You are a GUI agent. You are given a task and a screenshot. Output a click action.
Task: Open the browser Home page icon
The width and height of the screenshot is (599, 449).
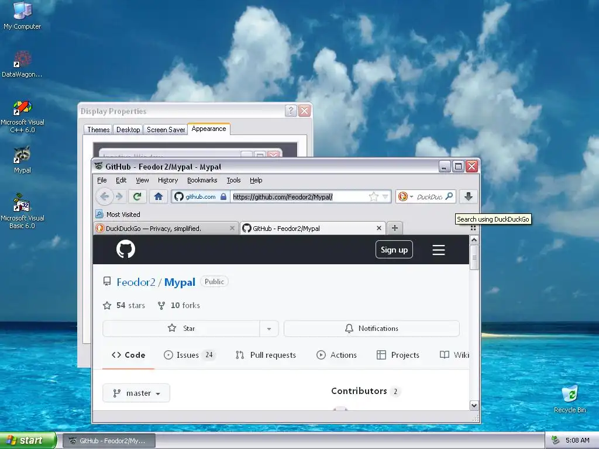coord(158,196)
